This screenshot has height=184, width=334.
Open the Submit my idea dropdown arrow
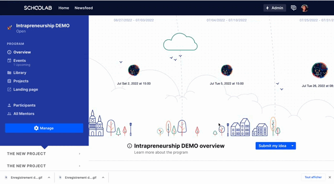tap(292, 146)
